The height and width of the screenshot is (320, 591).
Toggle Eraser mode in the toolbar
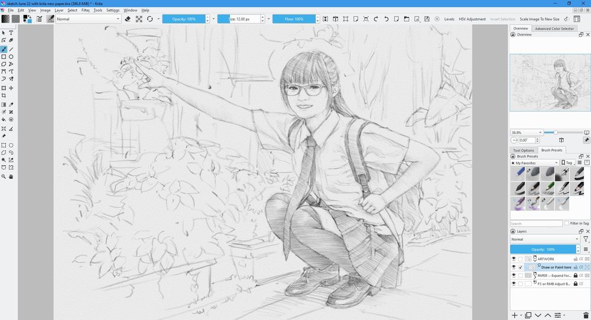coord(128,19)
